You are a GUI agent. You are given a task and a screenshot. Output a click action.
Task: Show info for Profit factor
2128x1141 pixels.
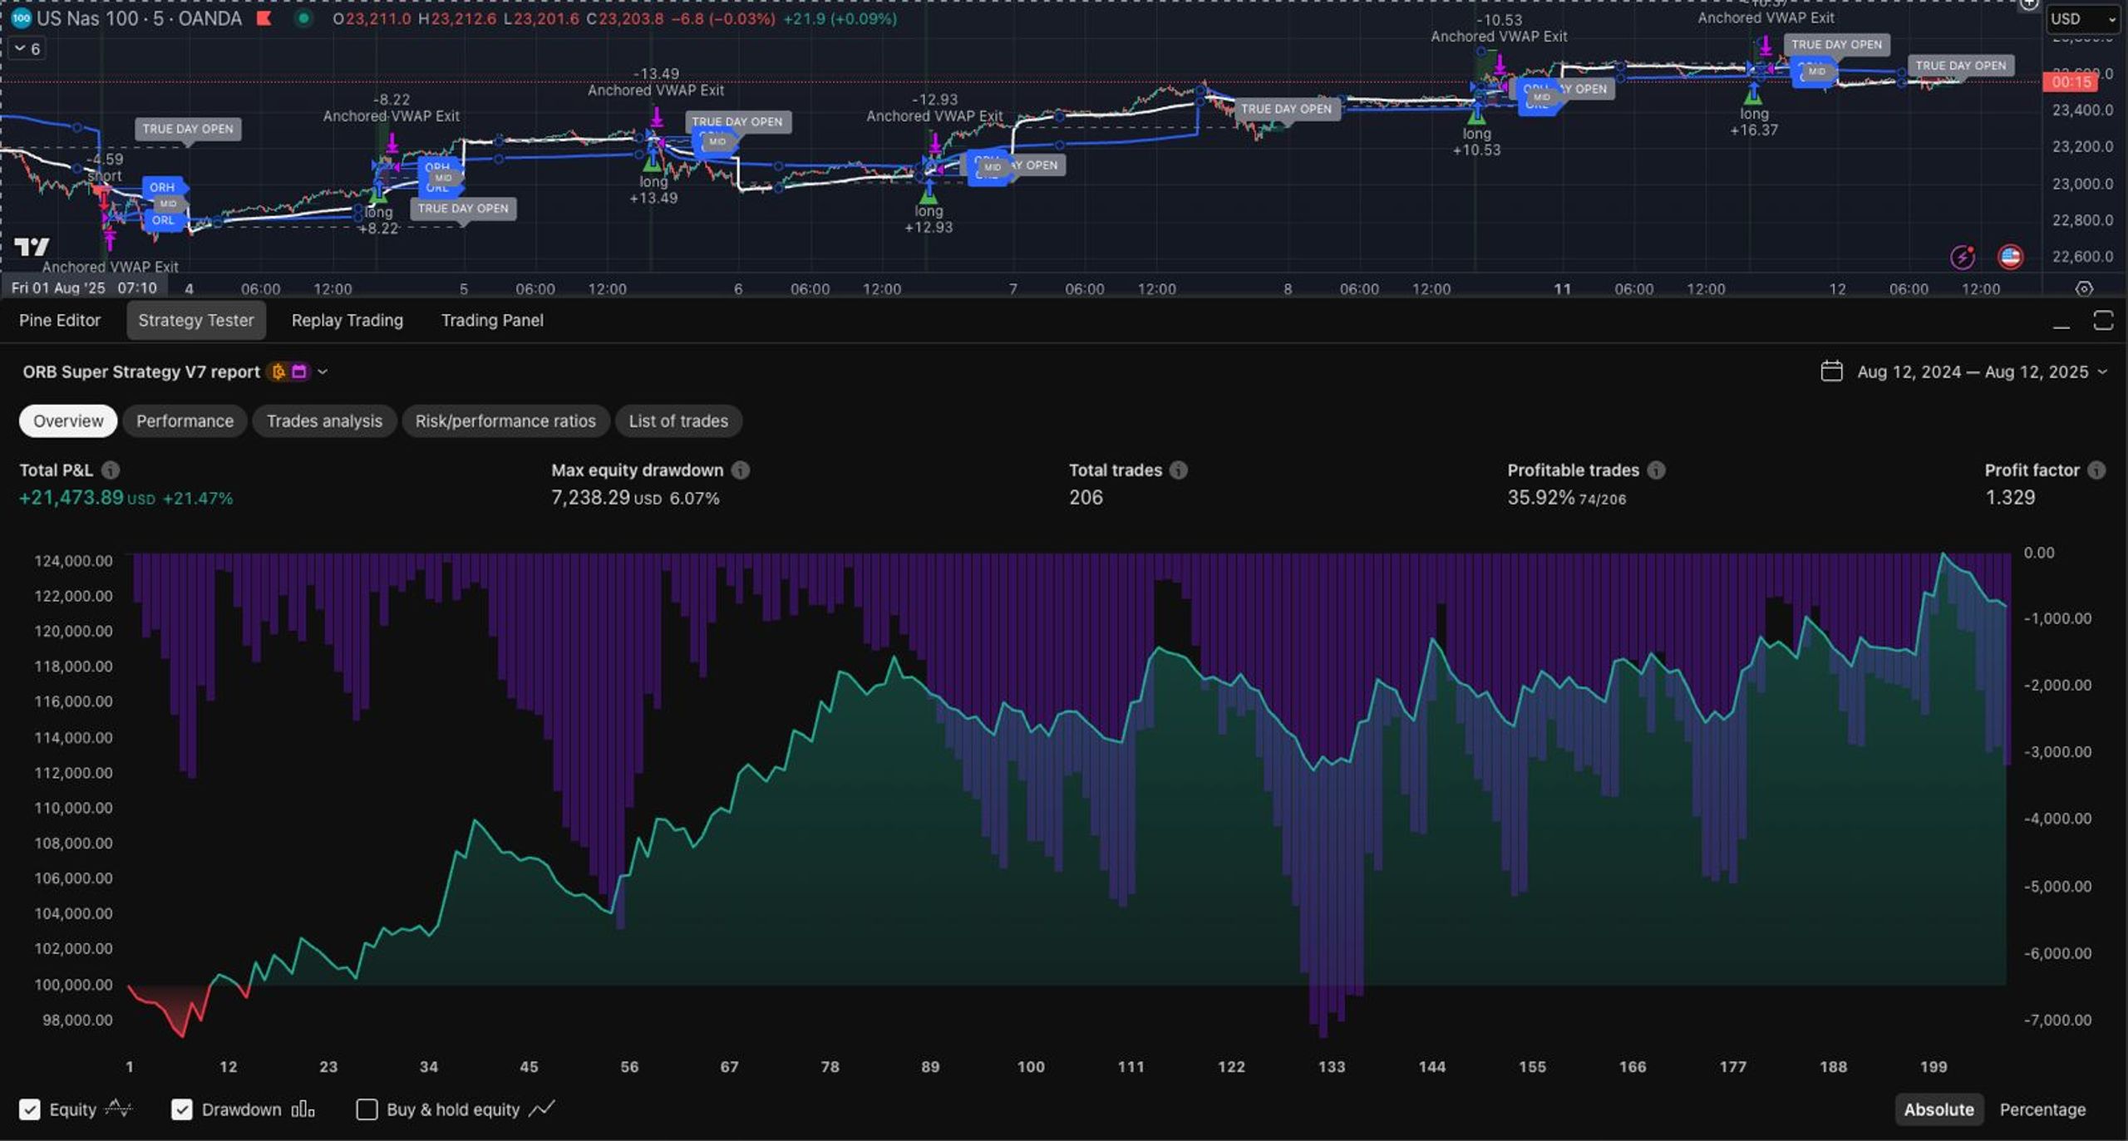pos(2097,470)
